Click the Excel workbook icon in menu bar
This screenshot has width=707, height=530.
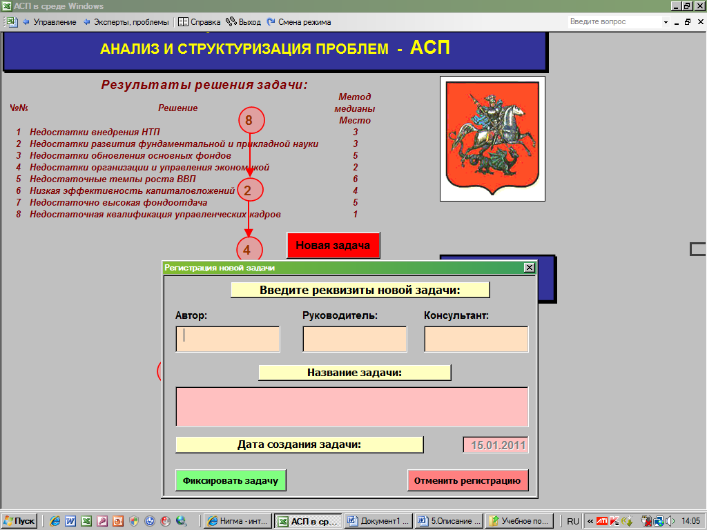click(x=11, y=22)
